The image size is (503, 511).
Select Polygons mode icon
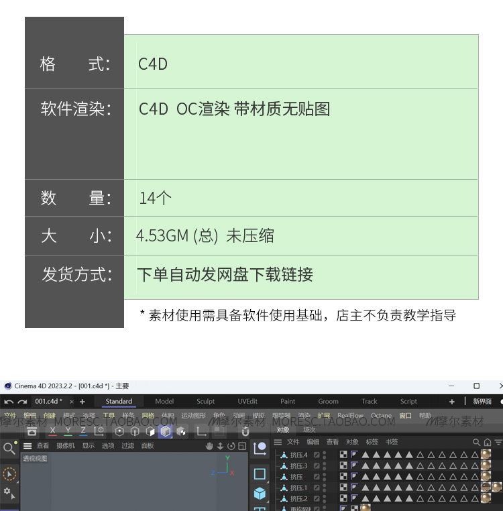[x=150, y=431]
